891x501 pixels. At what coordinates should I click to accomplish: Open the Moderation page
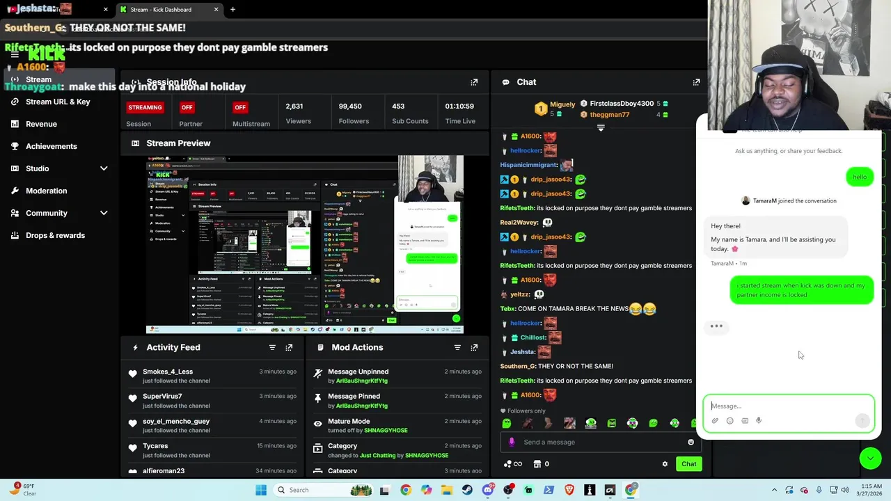46,191
